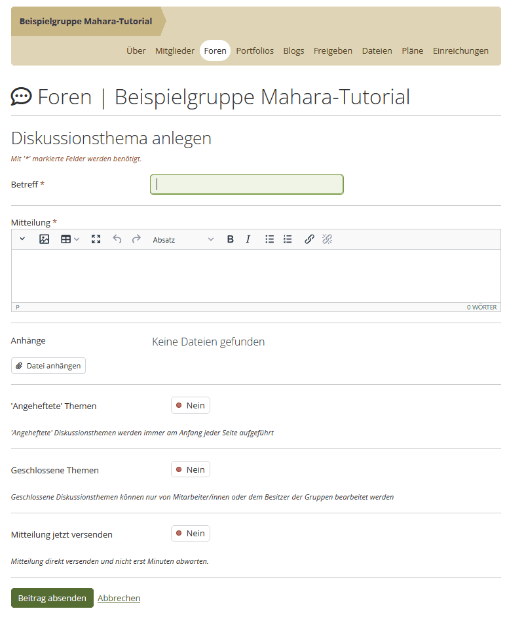Open the Mitglieder tab
Viewport: 507px width, 632px height.
[175, 50]
